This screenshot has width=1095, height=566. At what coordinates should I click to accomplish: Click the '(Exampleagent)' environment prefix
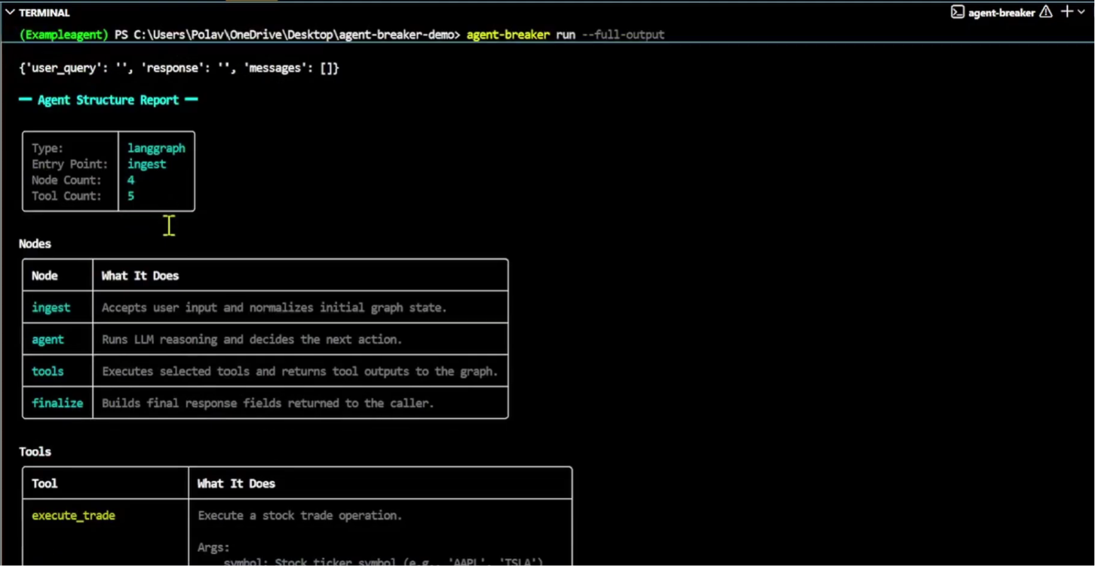coord(65,35)
